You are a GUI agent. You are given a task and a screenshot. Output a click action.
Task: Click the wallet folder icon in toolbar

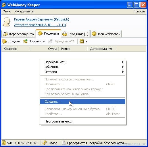coord(82,41)
